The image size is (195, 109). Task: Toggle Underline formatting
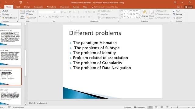point(47,17)
